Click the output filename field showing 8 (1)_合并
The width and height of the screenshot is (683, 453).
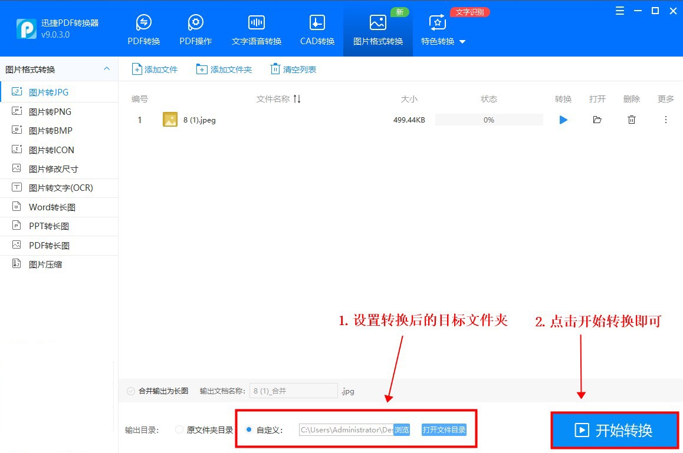293,390
